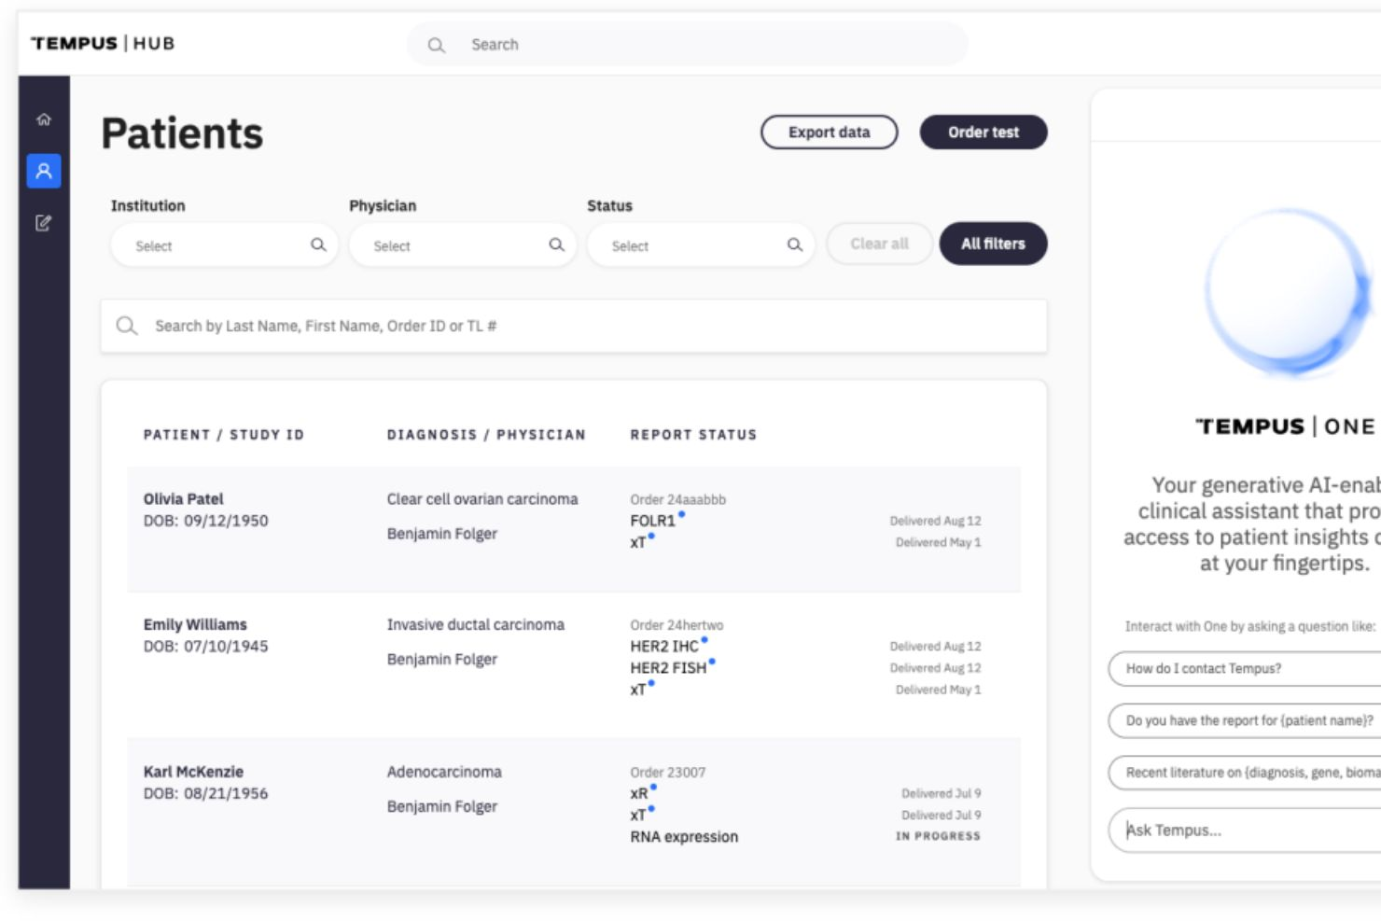Click Delivered Jul 9 beside xR
This screenshot has height=921, width=1381.
(941, 793)
